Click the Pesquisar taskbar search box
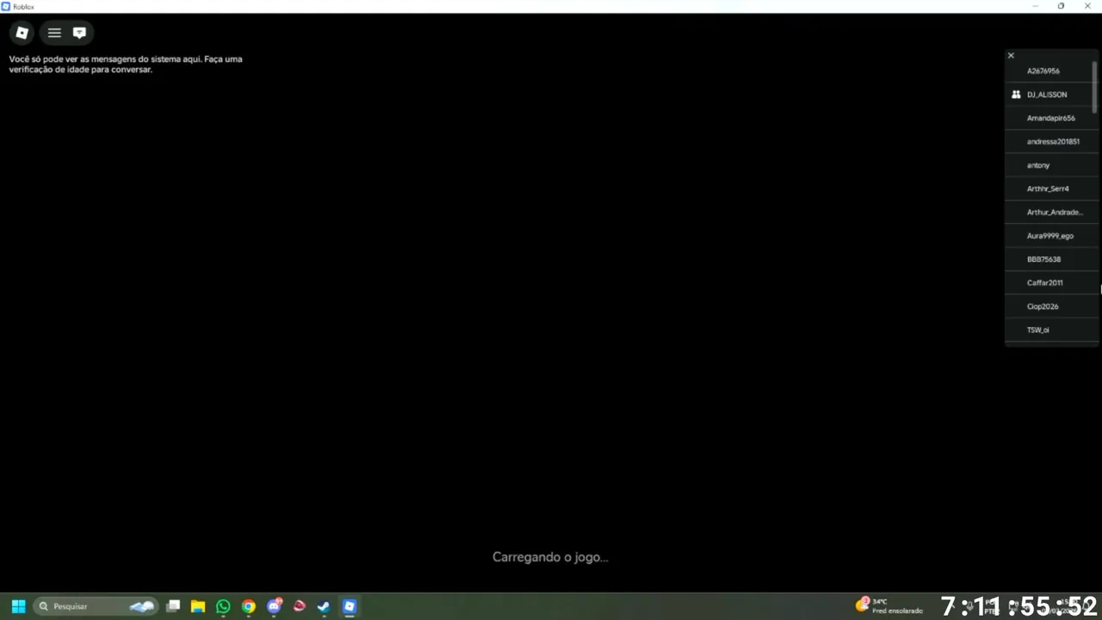Image resolution: width=1102 pixels, height=620 pixels. [96, 606]
